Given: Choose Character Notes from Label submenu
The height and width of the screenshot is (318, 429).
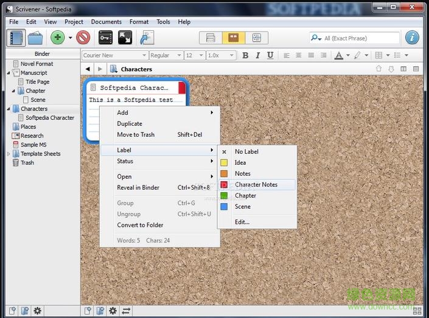Looking at the screenshot, I should (x=256, y=184).
